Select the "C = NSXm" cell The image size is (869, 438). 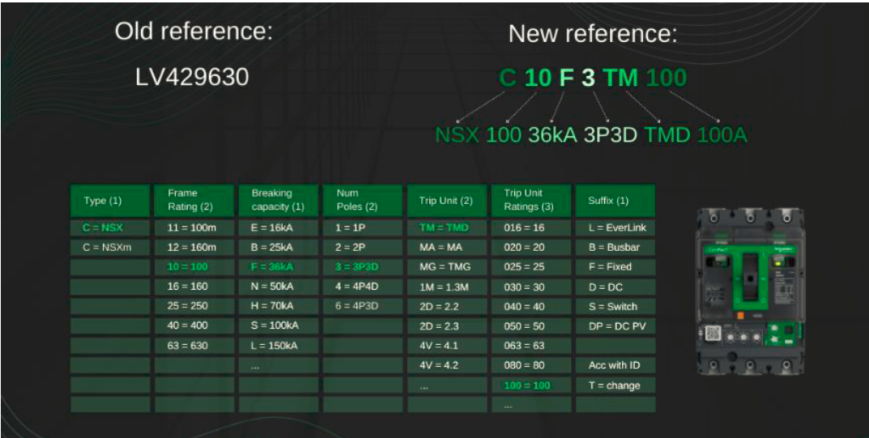pos(109,248)
